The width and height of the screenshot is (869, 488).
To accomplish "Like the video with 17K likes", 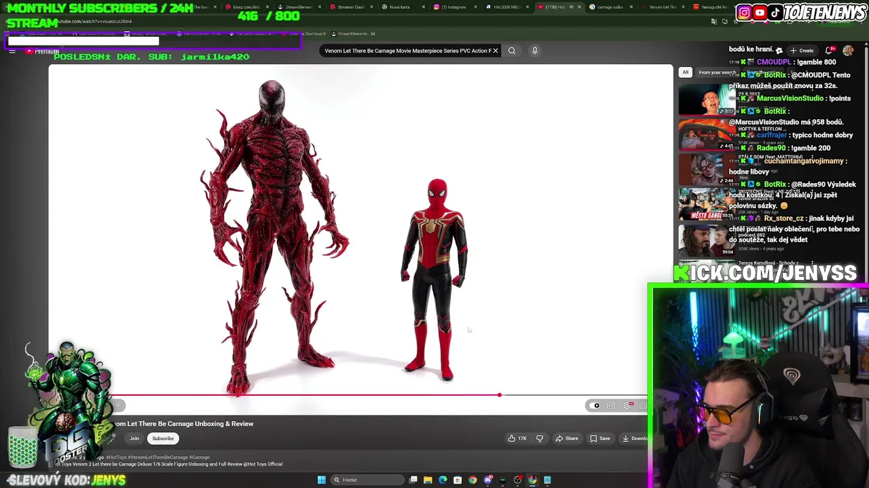I will [517, 439].
